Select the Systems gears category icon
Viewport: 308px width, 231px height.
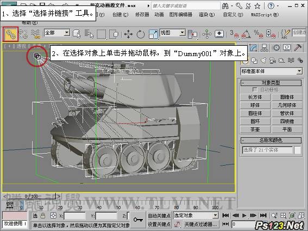tap(300, 60)
